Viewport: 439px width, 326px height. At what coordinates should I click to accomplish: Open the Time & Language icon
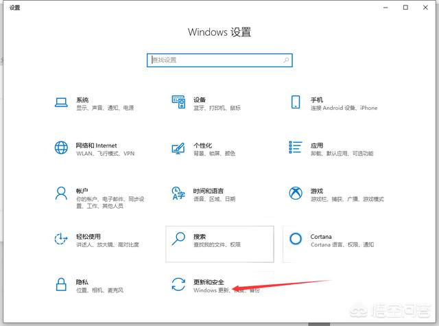tap(178, 194)
